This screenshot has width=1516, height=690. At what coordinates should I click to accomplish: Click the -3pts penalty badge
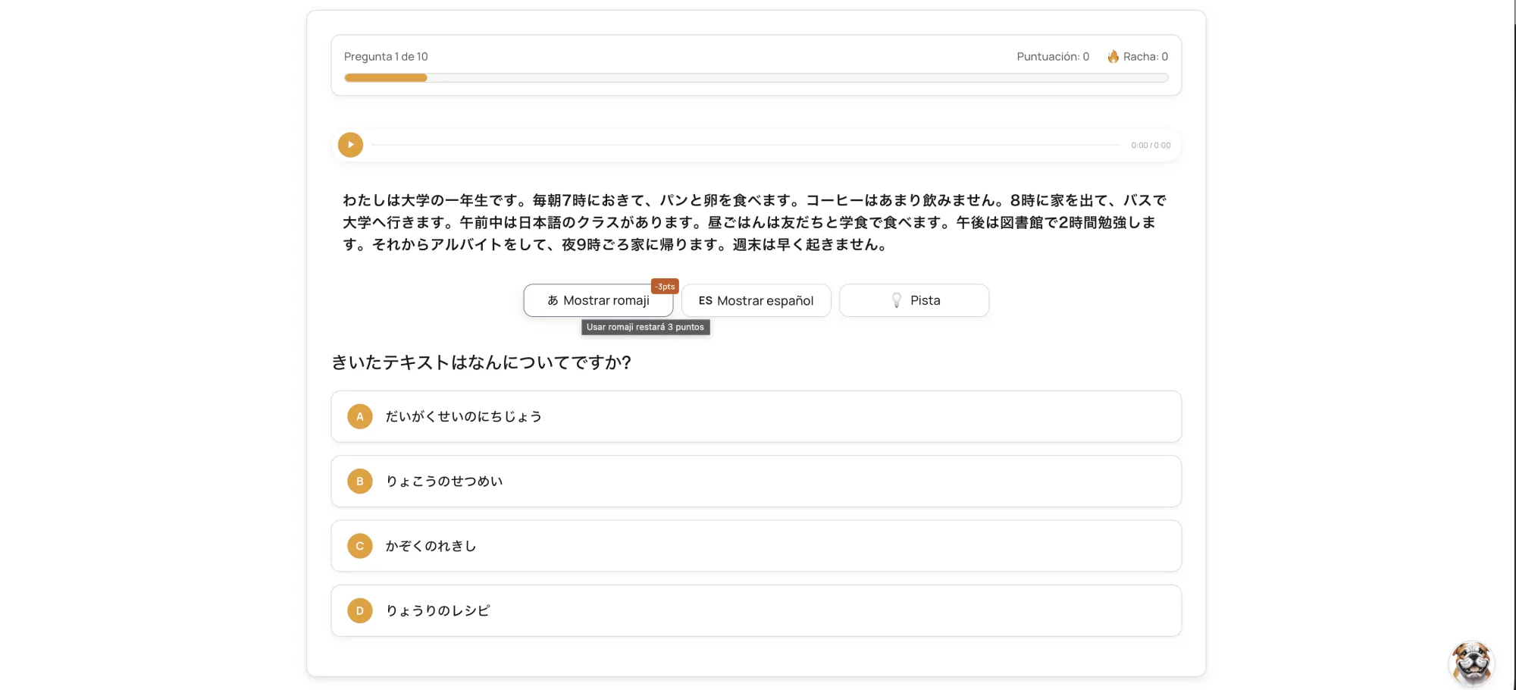pos(665,287)
